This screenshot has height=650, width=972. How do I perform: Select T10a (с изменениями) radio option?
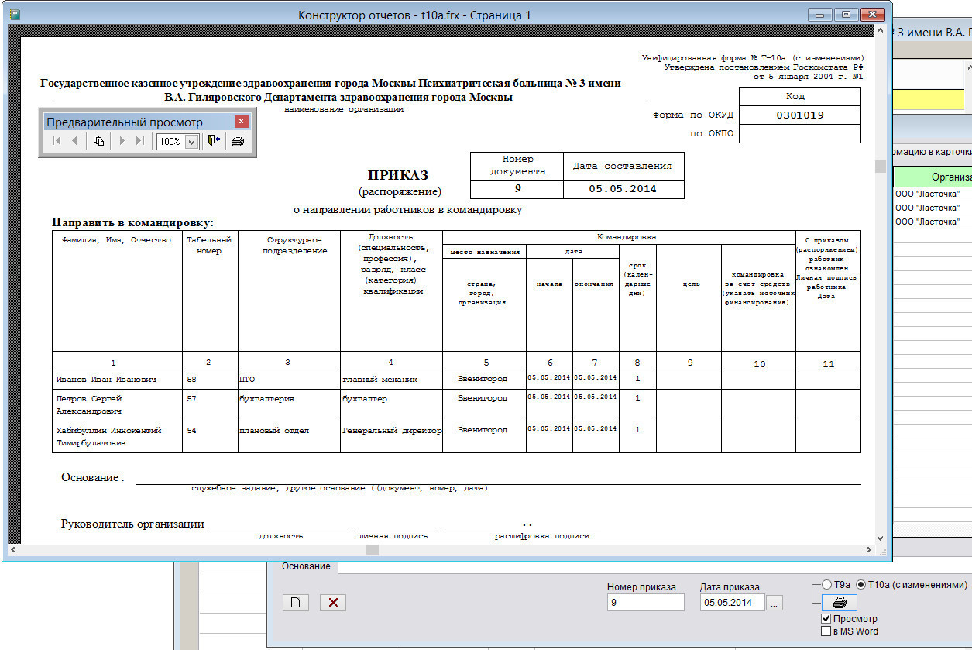(860, 585)
